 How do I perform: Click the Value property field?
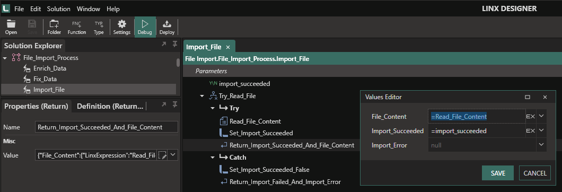coord(95,155)
